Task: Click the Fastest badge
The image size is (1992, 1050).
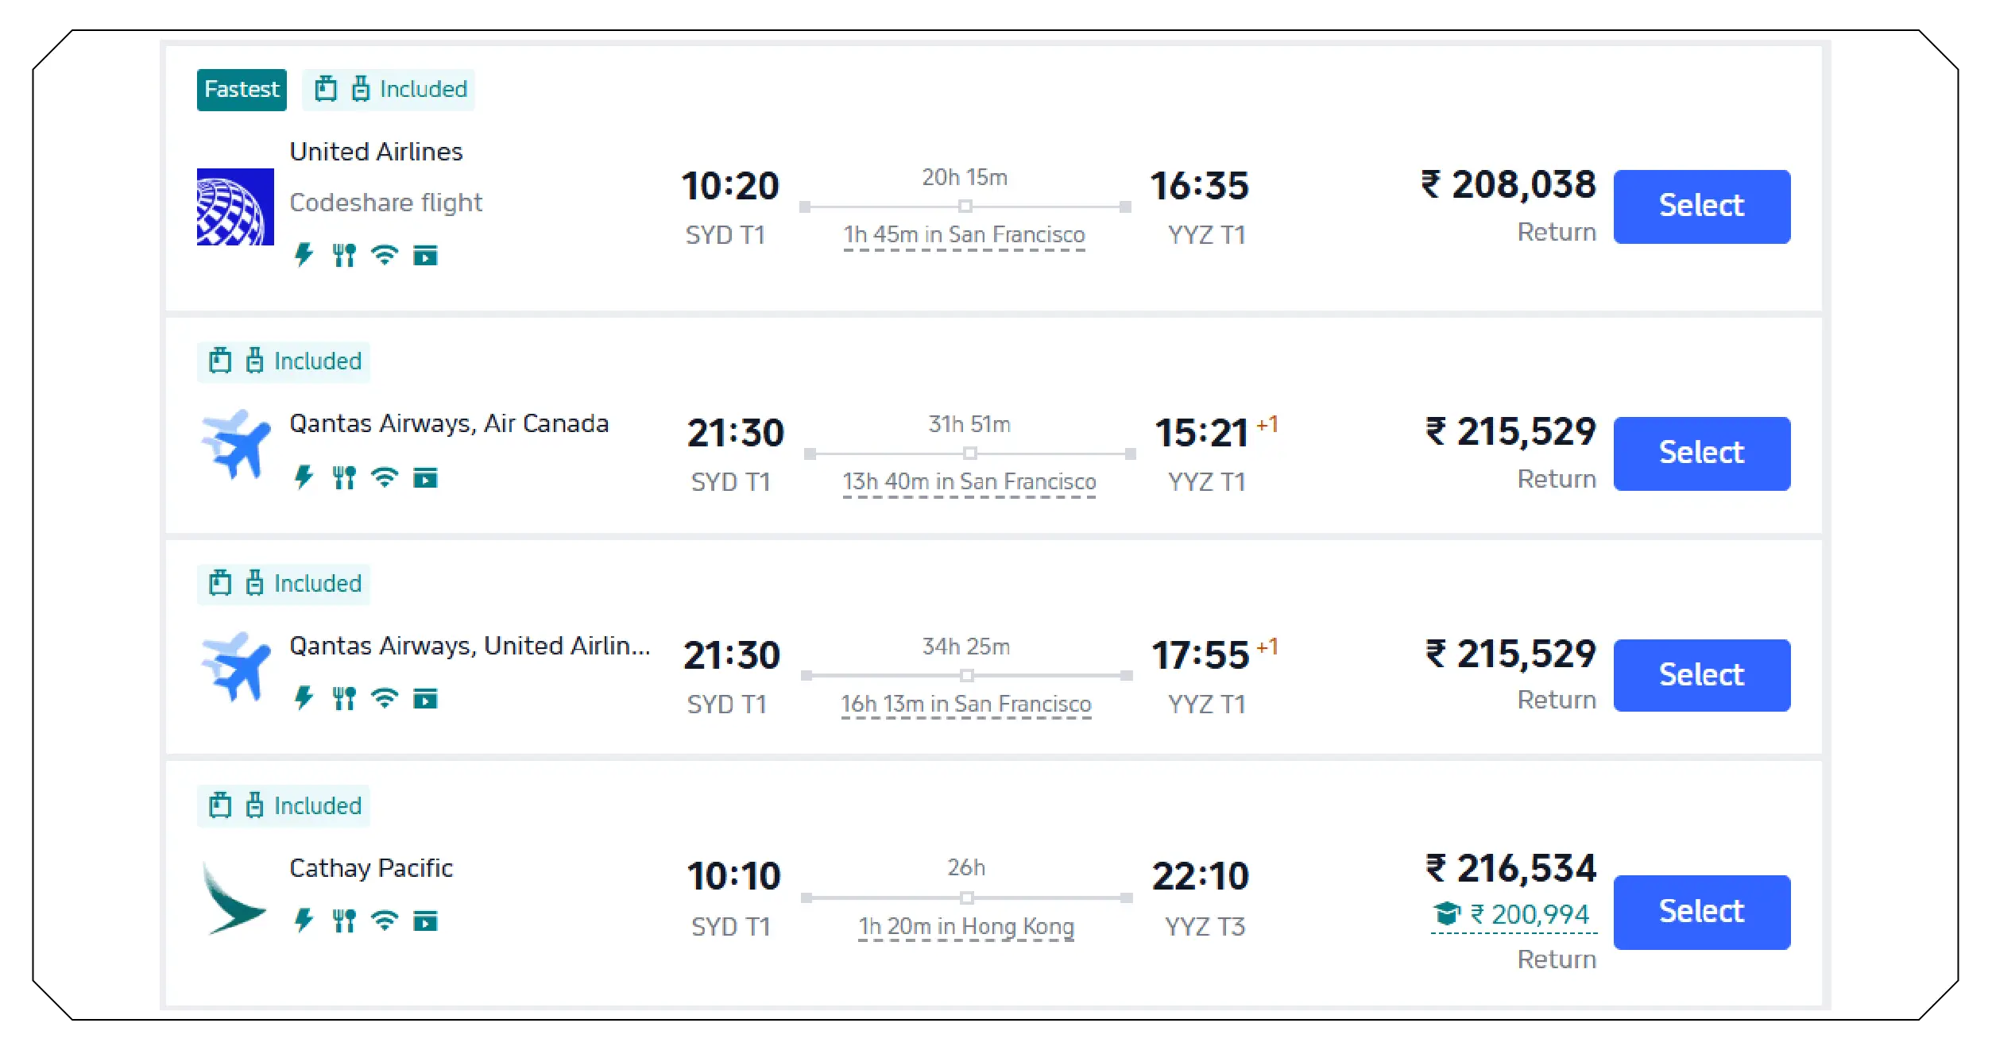Action: pyautogui.click(x=241, y=89)
